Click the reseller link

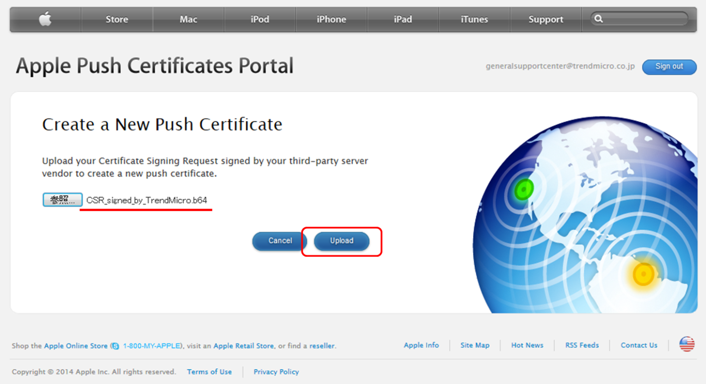[322, 346]
